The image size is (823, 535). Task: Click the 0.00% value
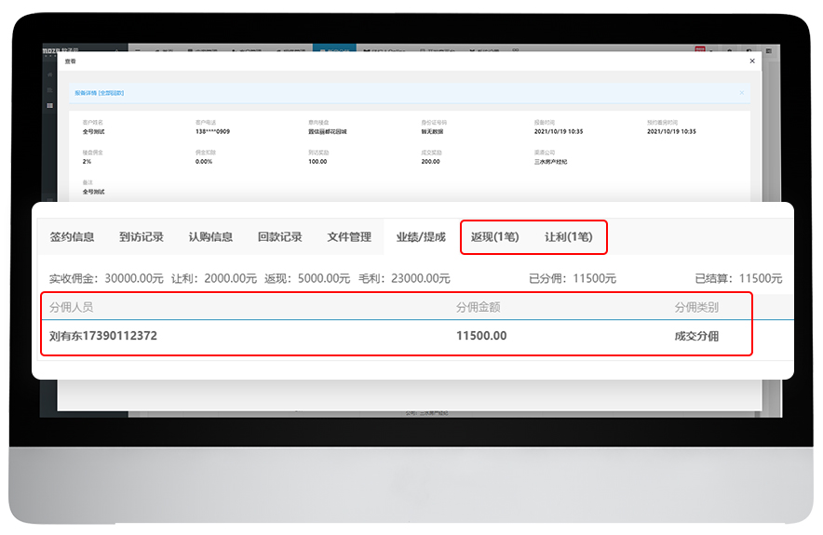click(204, 162)
